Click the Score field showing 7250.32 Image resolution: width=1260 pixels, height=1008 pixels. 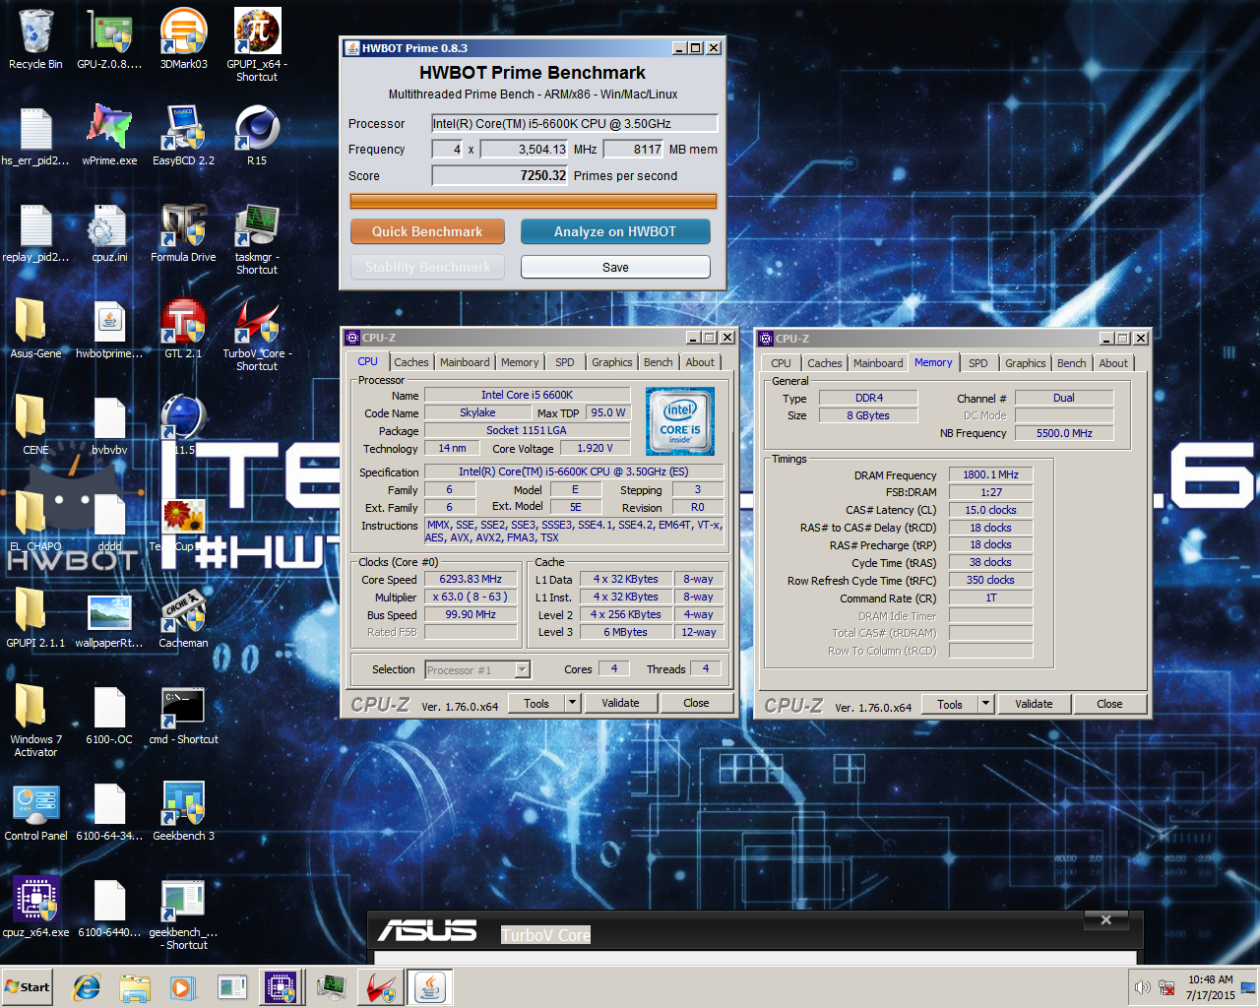500,176
